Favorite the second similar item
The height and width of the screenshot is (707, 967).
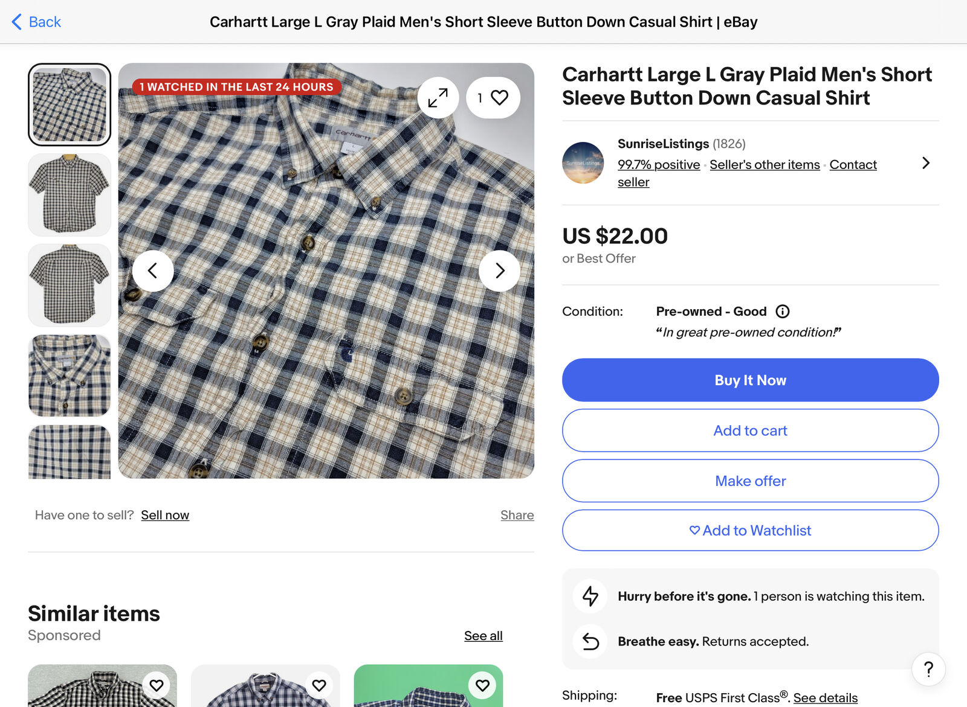[x=319, y=685]
